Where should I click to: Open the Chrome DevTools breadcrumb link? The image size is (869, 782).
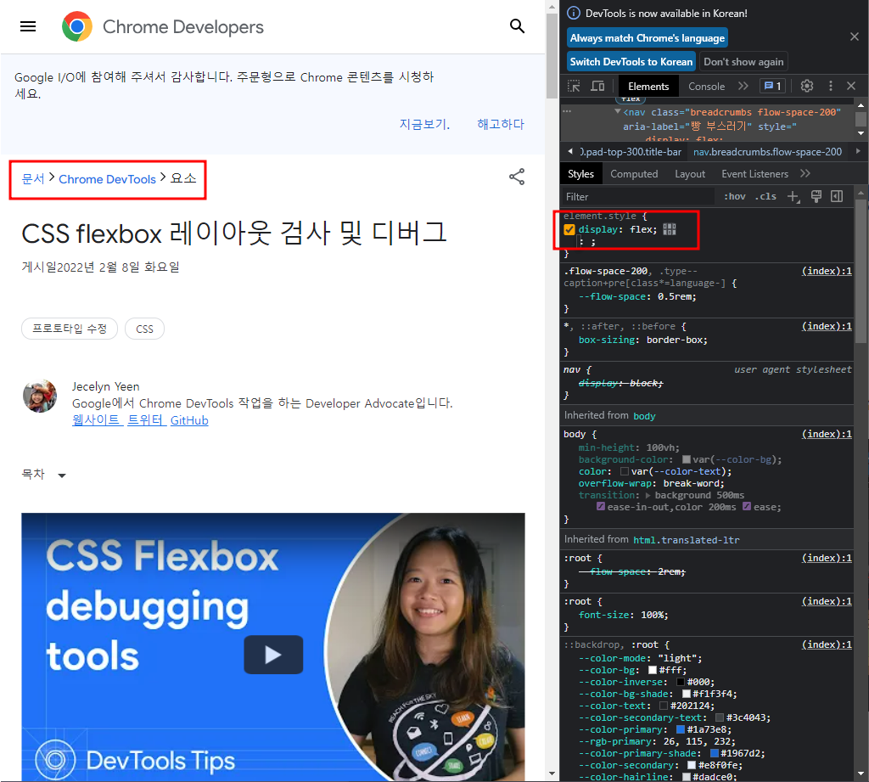108,179
